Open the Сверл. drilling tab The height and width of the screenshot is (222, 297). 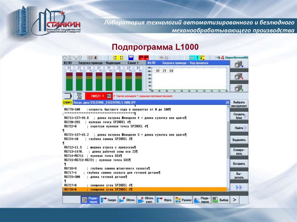click(109, 200)
